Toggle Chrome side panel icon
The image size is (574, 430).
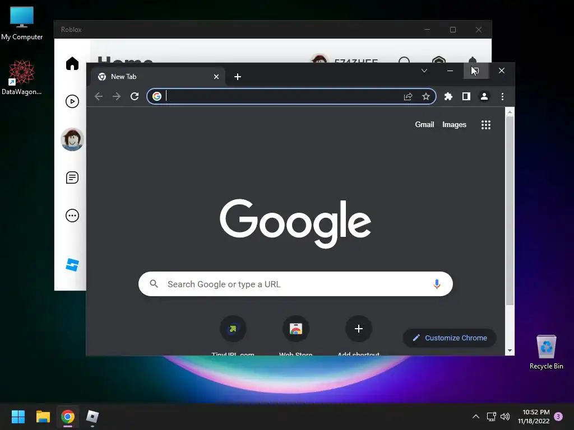[x=466, y=96]
